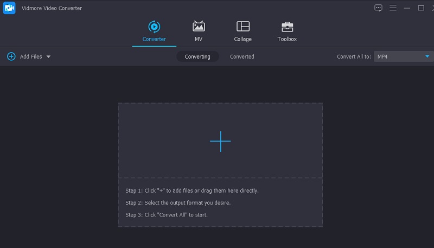Open the Convert All to MP4 format box
The image size is (434, 248).
click(x=399, y=56)
